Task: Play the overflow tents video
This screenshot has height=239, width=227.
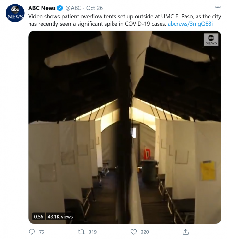Action: coord(125,127)
